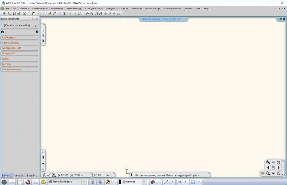Click the red eraser icon in bottom bar
The width and height of the screenshot is (287, 185).
pos(153,182)
